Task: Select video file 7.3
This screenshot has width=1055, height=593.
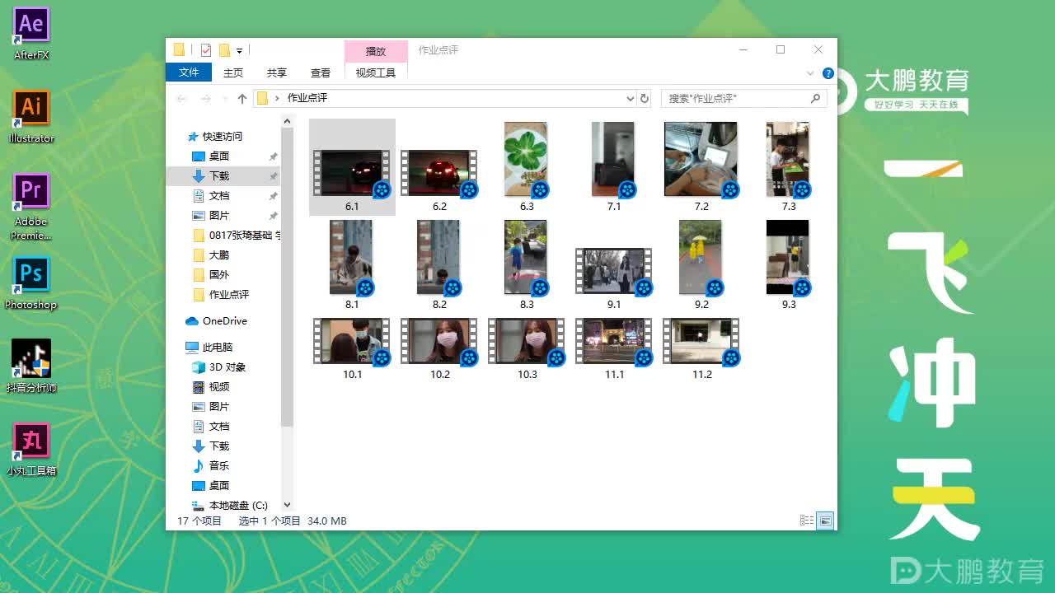Action: tap(789, 167)
